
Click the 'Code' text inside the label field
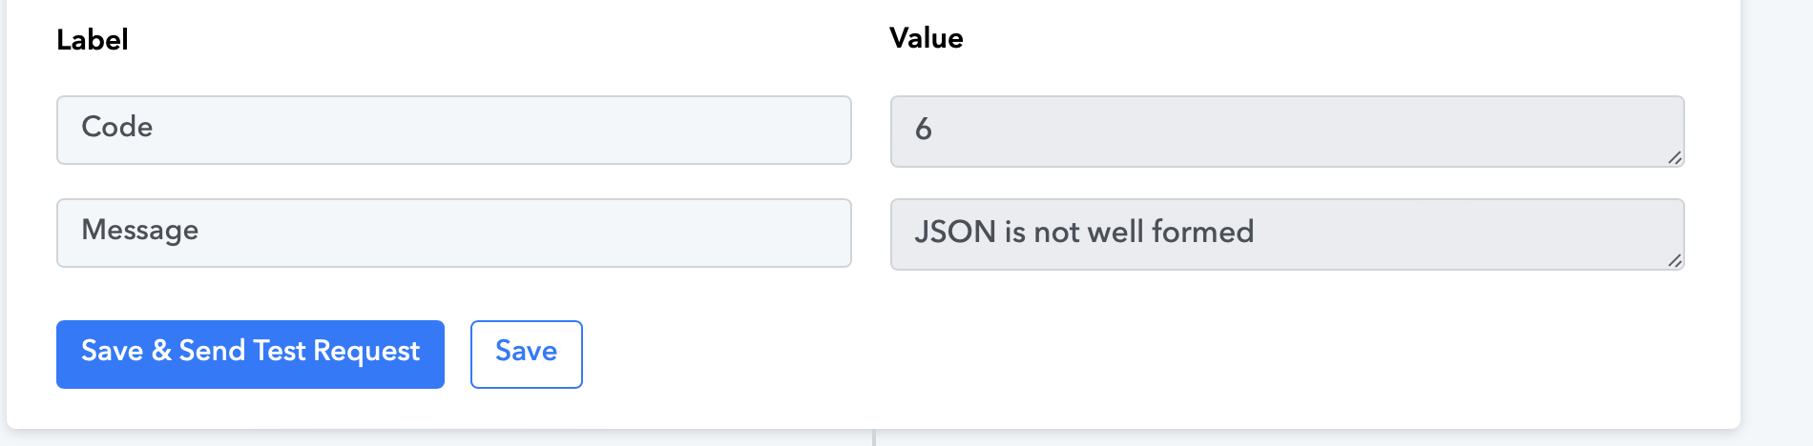coord(117,127)
